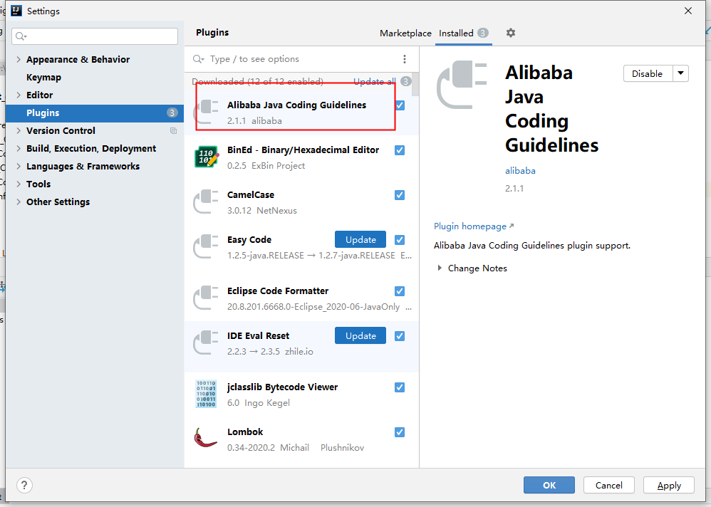
Task: Click the IntelliJ logo in title bar
Action: click(x=16, y=11)
